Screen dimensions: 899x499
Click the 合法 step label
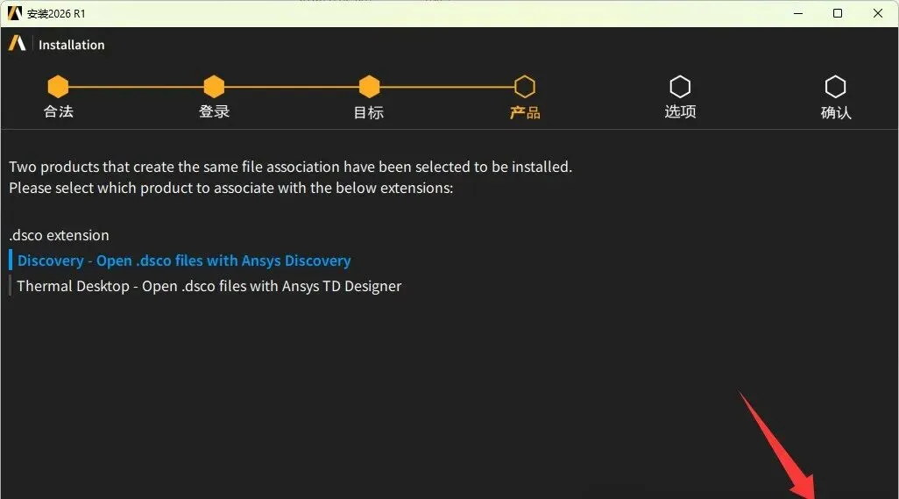[59, 111]
